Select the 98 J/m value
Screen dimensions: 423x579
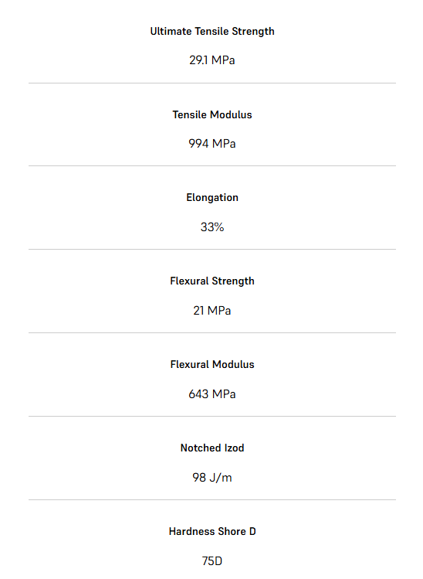[212, 478]
